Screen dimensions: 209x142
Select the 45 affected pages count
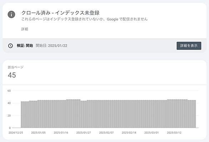(12, 75)
